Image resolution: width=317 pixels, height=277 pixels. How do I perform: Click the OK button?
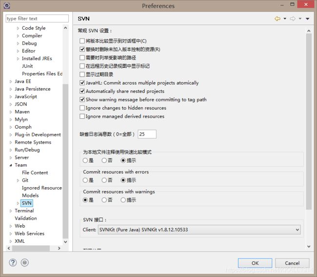click(x=255, y=263)
